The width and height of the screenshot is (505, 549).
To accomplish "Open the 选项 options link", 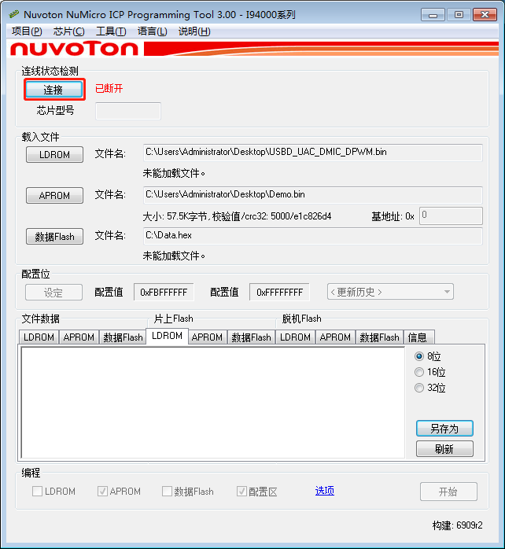I will (x=325, y=491).
